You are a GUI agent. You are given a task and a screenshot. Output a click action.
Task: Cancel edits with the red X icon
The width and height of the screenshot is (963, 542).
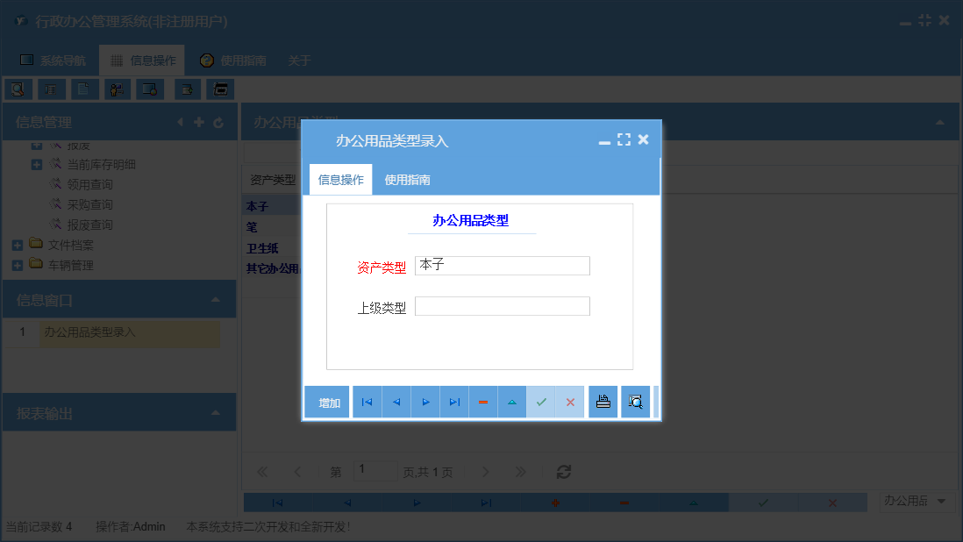[570, 401]
